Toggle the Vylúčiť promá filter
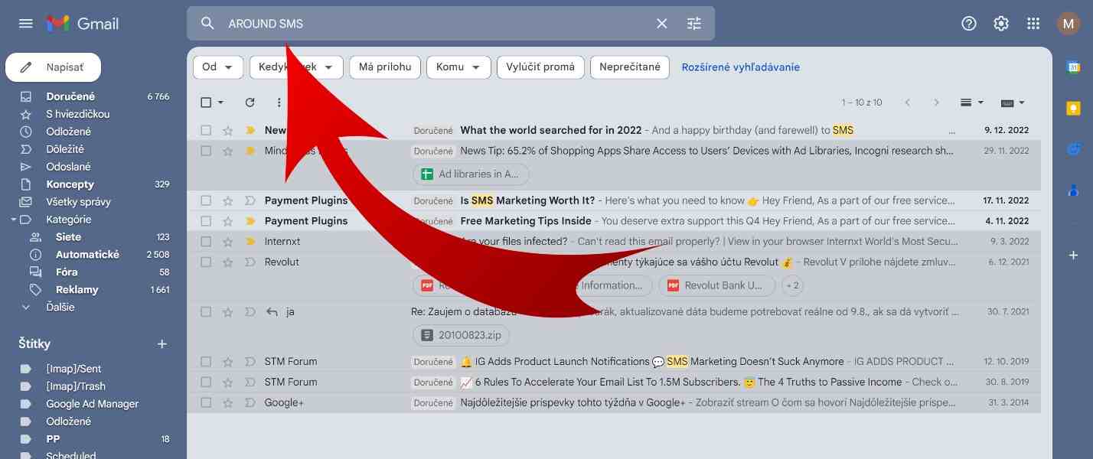The image size is (1093, 459). tap(540, 67)
